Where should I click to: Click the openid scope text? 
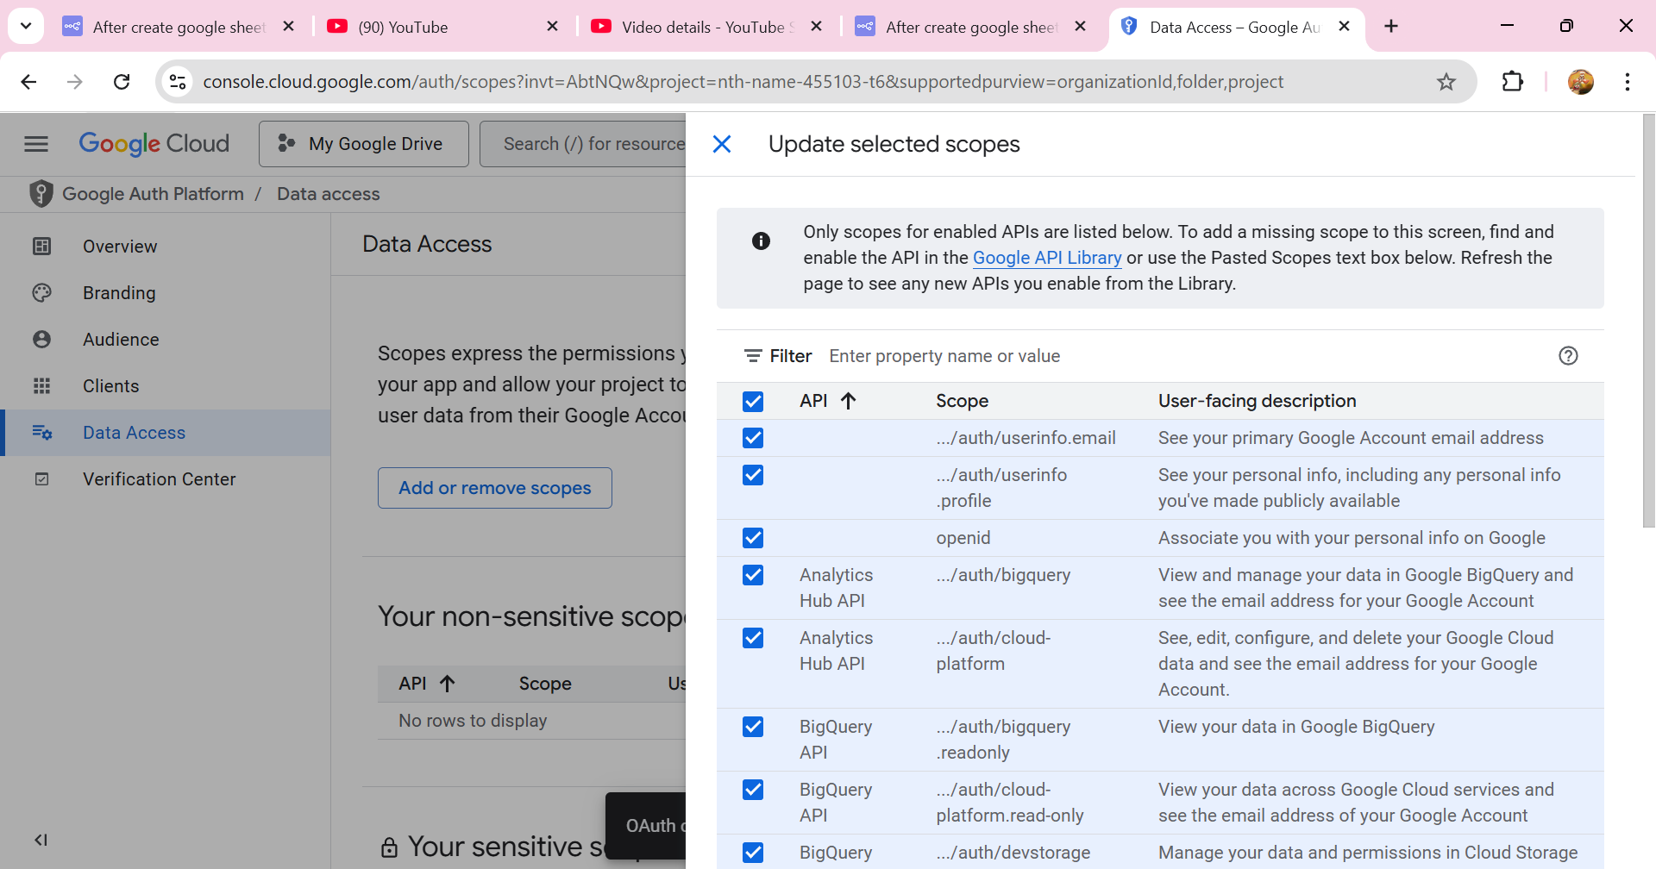tap(963, 538)
